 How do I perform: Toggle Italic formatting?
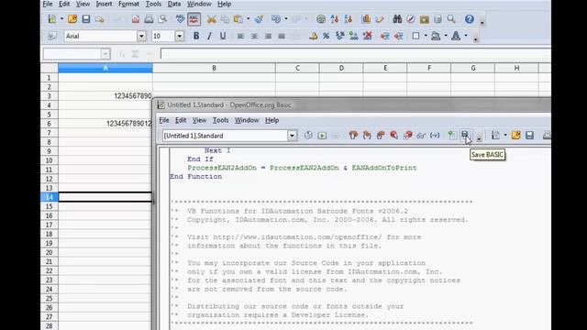209,36
